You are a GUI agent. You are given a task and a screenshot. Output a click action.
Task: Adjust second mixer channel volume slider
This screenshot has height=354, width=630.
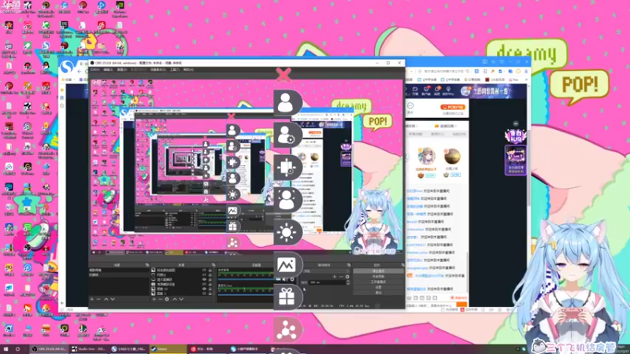pos(246,295)
